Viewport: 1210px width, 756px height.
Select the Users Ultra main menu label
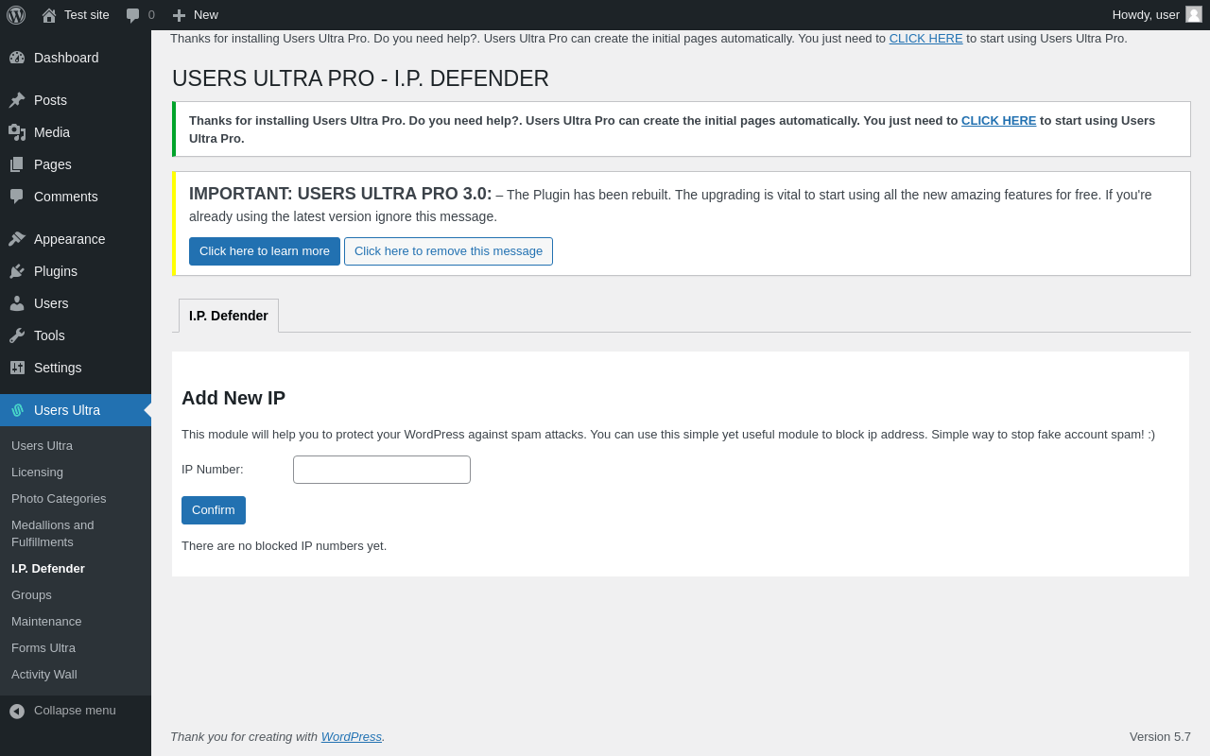67,410
